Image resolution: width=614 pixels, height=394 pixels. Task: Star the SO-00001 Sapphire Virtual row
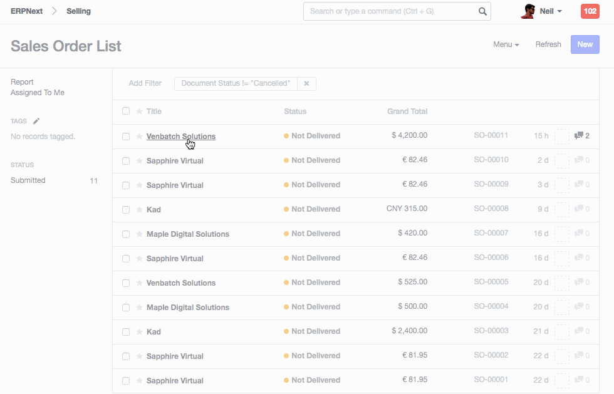click(x=139, y=380)
